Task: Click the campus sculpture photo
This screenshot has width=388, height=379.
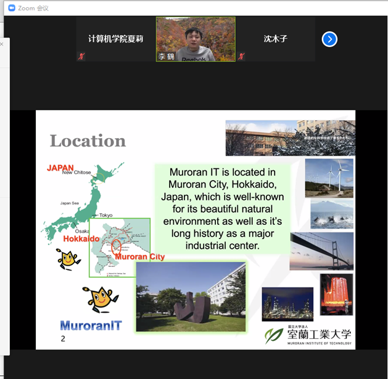Action: click(x=191, y=297)
